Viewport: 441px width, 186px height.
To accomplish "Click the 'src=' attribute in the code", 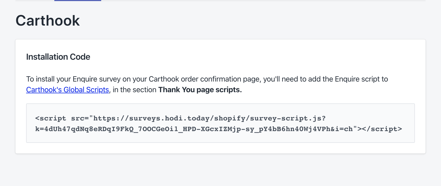I will coord(80,118).
